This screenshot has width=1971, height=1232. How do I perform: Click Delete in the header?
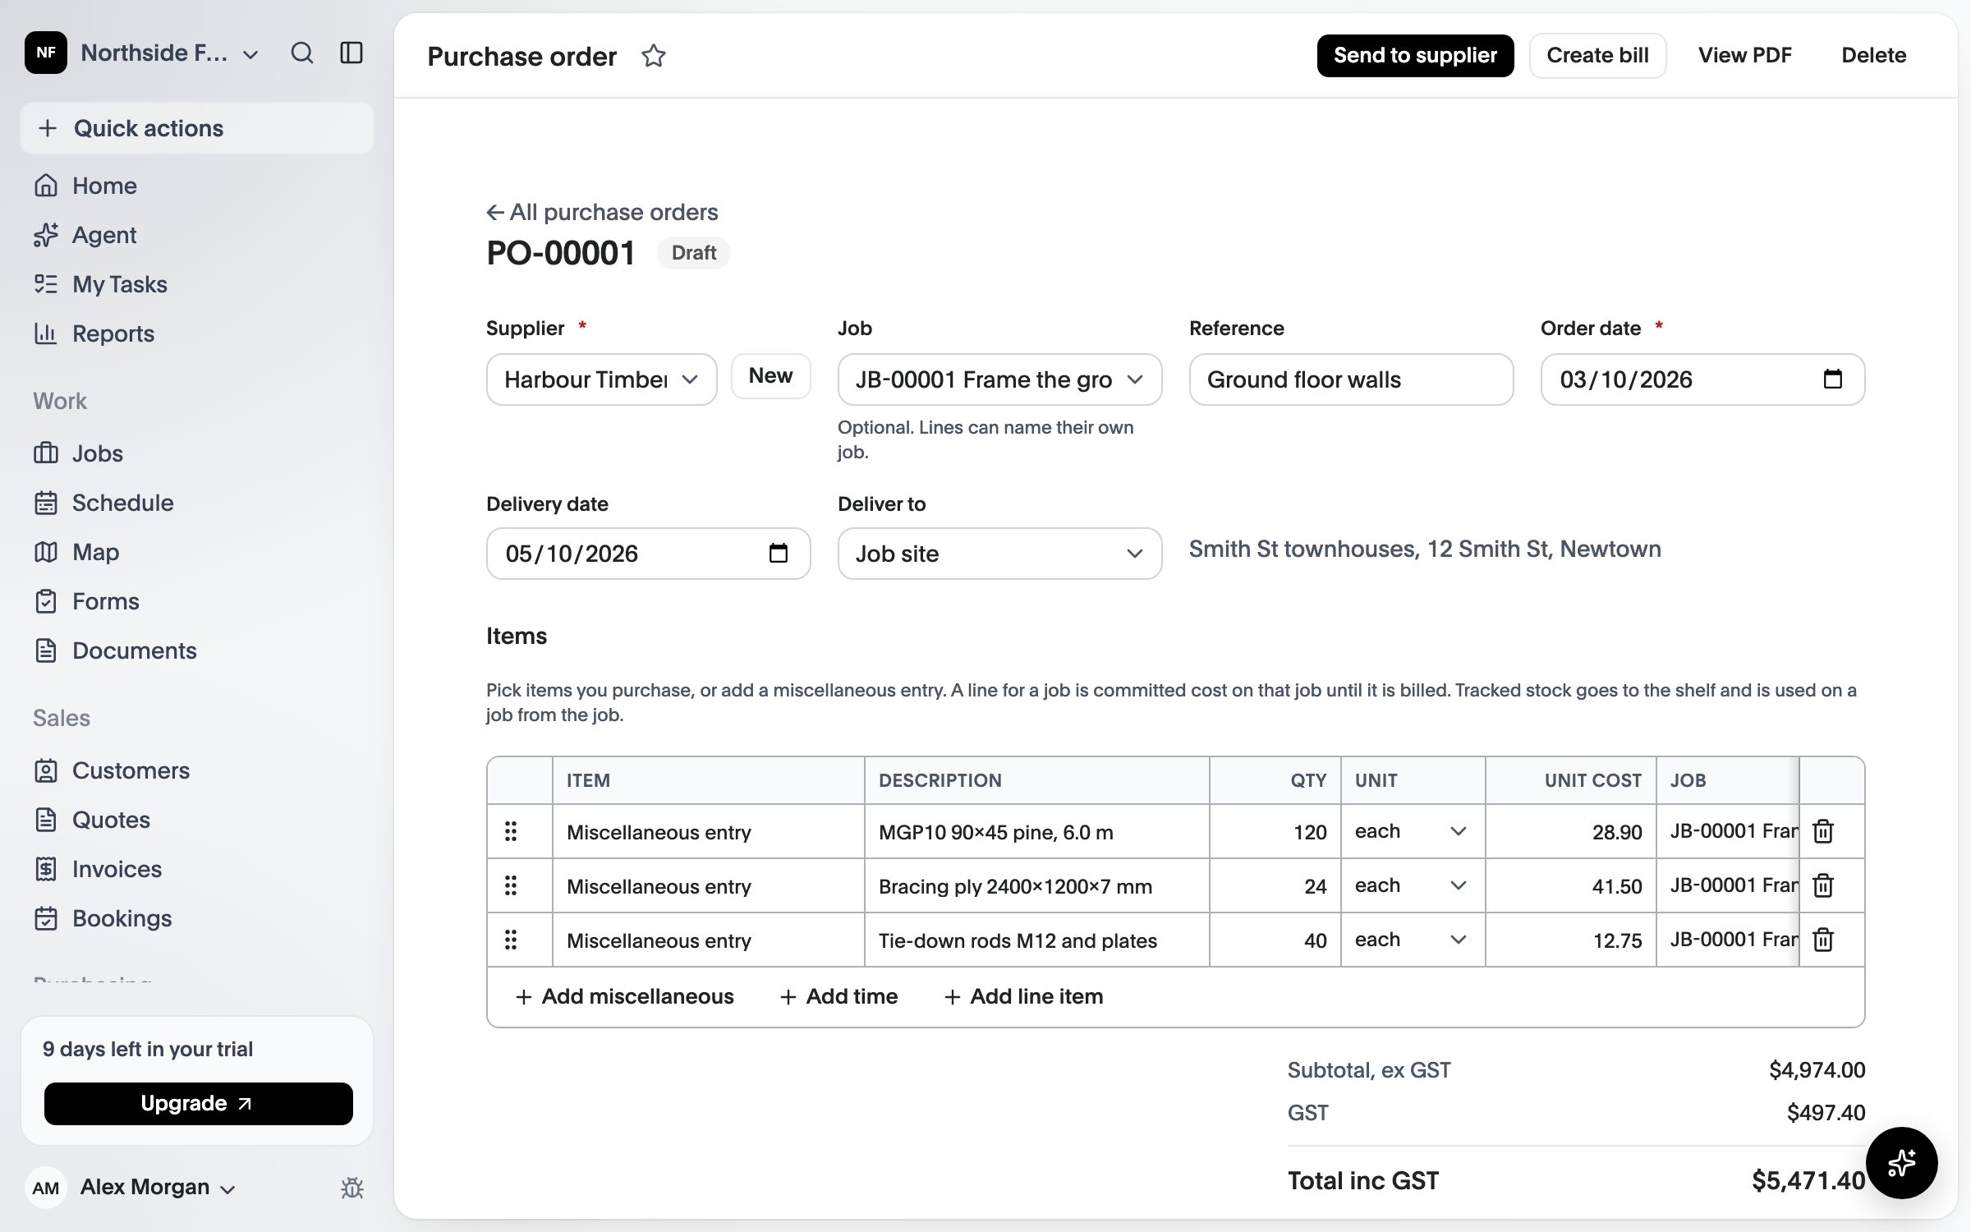click(x=1873, y=56)
